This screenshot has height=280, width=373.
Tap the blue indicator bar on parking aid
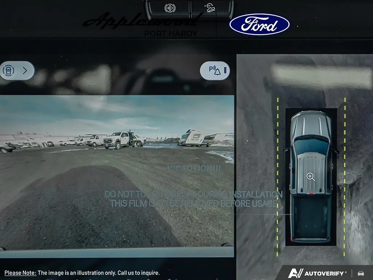click(225, 70)
